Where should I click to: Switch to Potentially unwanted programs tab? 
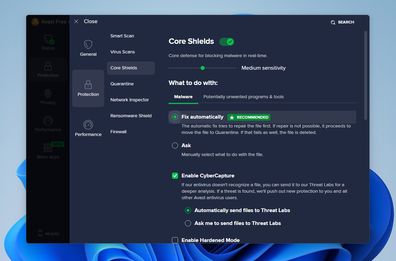(243, 97)
